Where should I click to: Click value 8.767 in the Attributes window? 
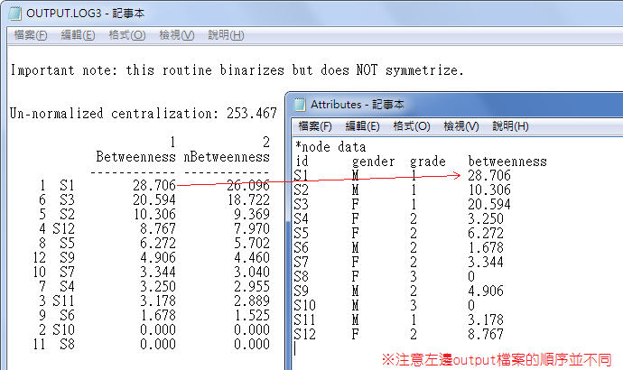[486, 334]
